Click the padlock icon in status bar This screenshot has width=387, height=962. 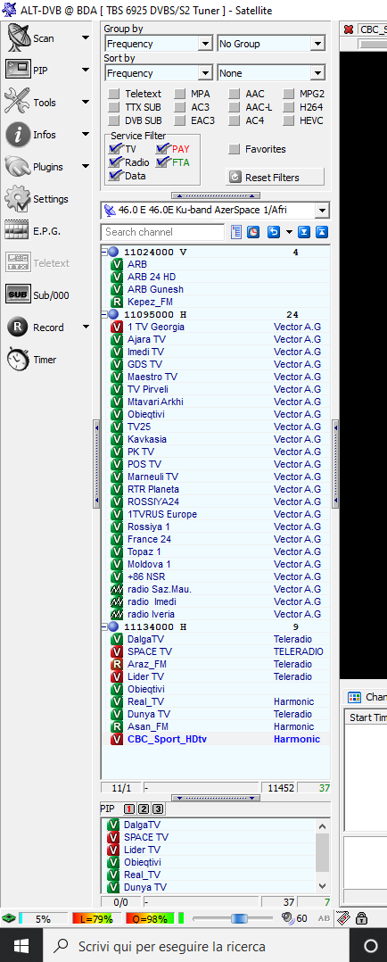tap(361, 918)
